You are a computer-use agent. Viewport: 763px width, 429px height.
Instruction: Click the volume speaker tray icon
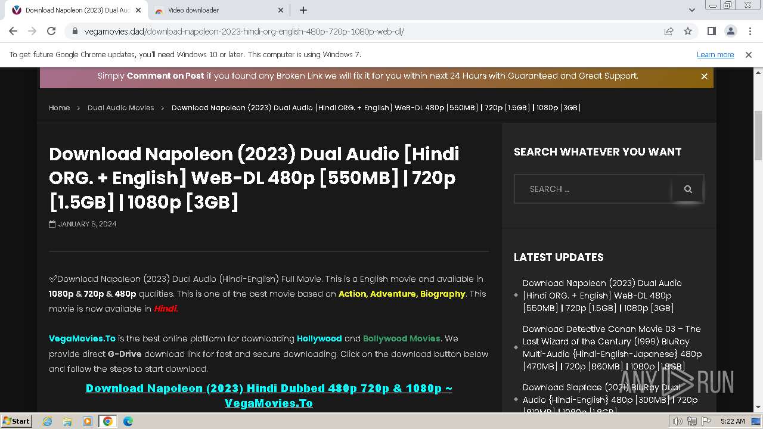click(x=677, y=421)
